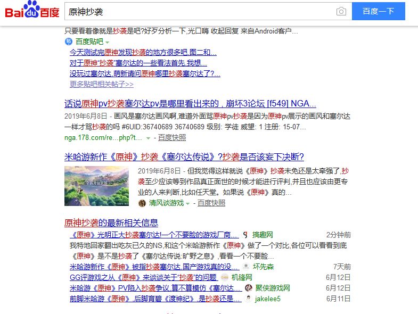Click the 机锋网 source name

[x=242, y=277]
